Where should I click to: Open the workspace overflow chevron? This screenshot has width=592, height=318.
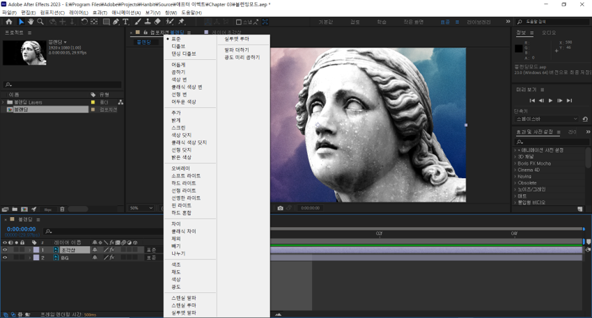click(x=508, y=22)
